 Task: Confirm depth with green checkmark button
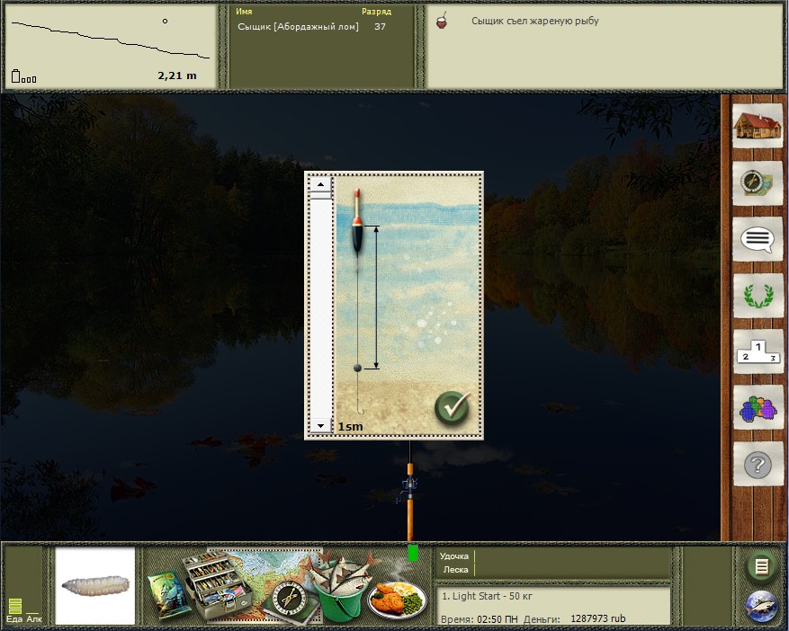point(453,408)
